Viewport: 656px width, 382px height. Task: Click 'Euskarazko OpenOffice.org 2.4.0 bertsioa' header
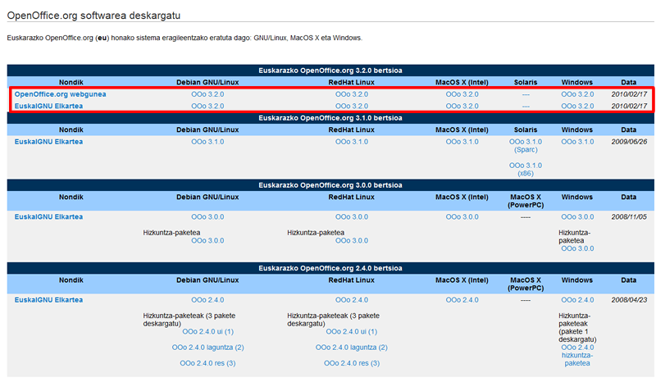pos(330,268)
